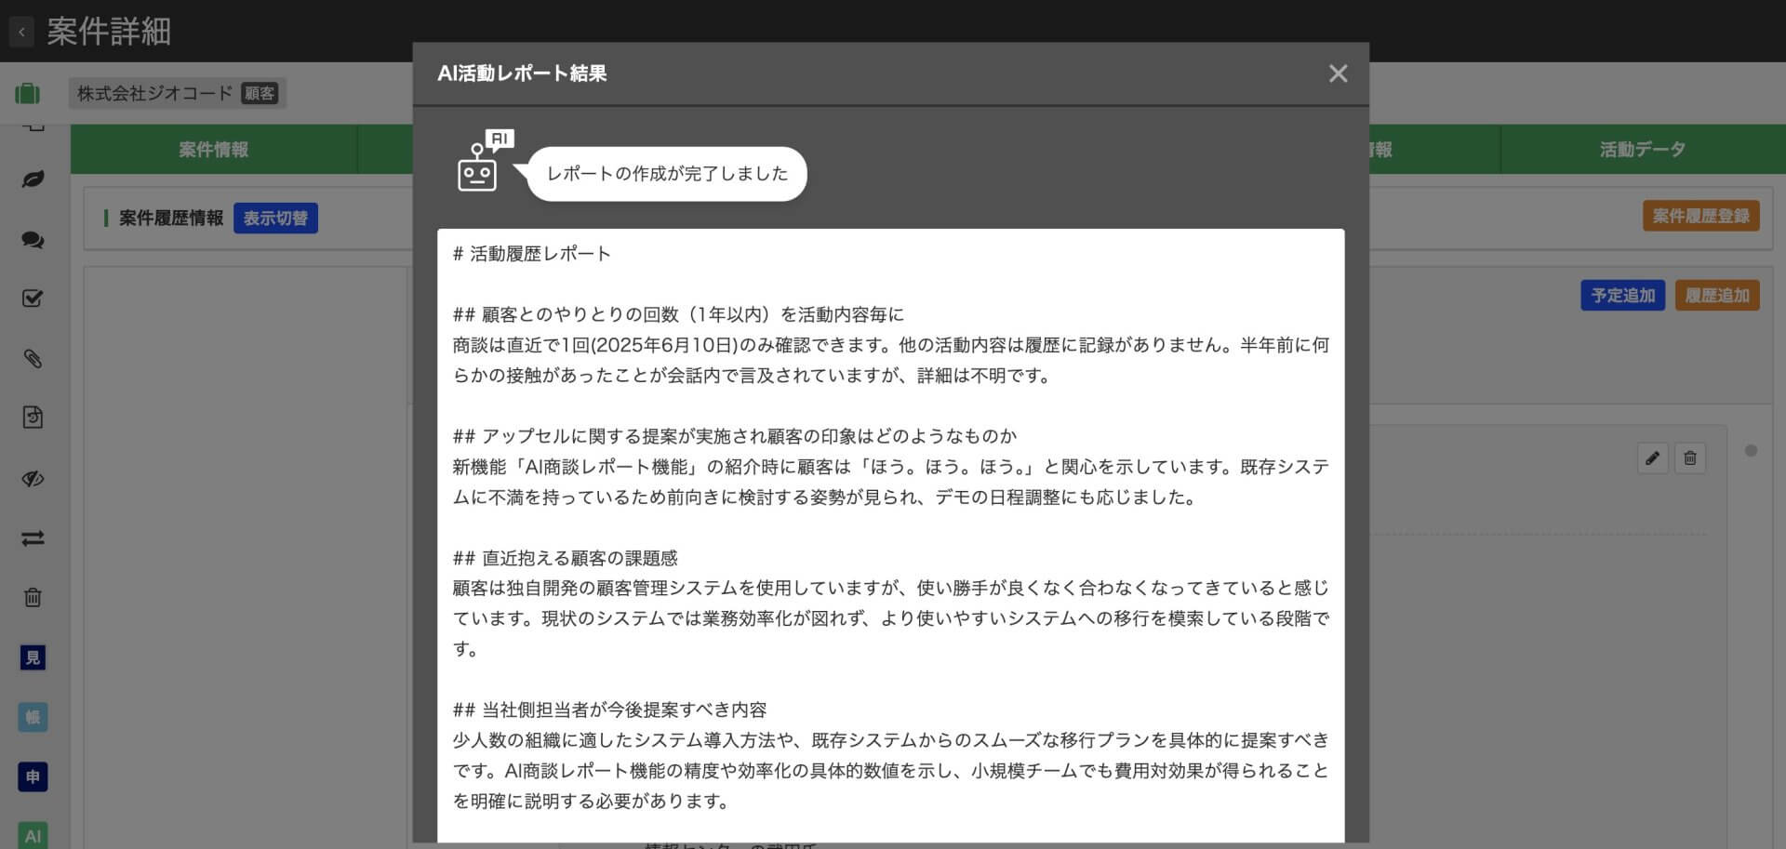The width and height of the screenshot is (1786, 849).
Task: Click the trash delete icon in history row
Action: pyautogui.click(x=1690, y=458)
